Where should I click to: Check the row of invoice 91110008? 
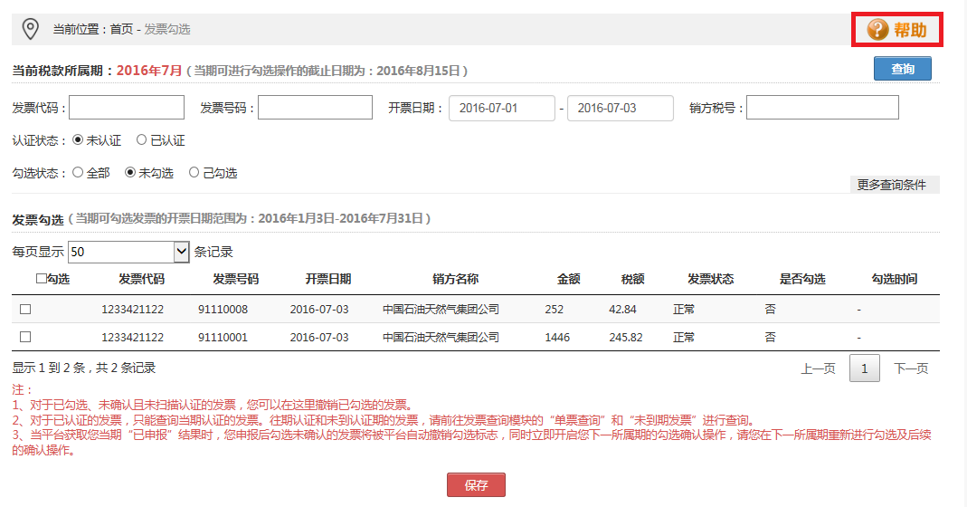click(25, 309)
